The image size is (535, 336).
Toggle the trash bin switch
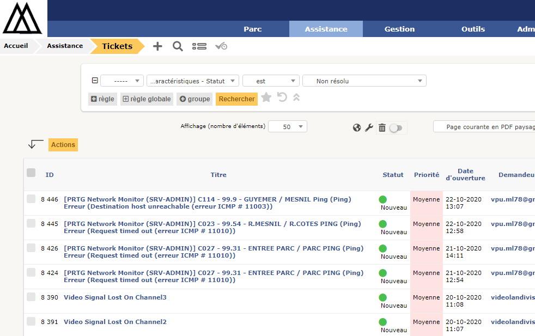pyautogui.click(x=396, y=128)
